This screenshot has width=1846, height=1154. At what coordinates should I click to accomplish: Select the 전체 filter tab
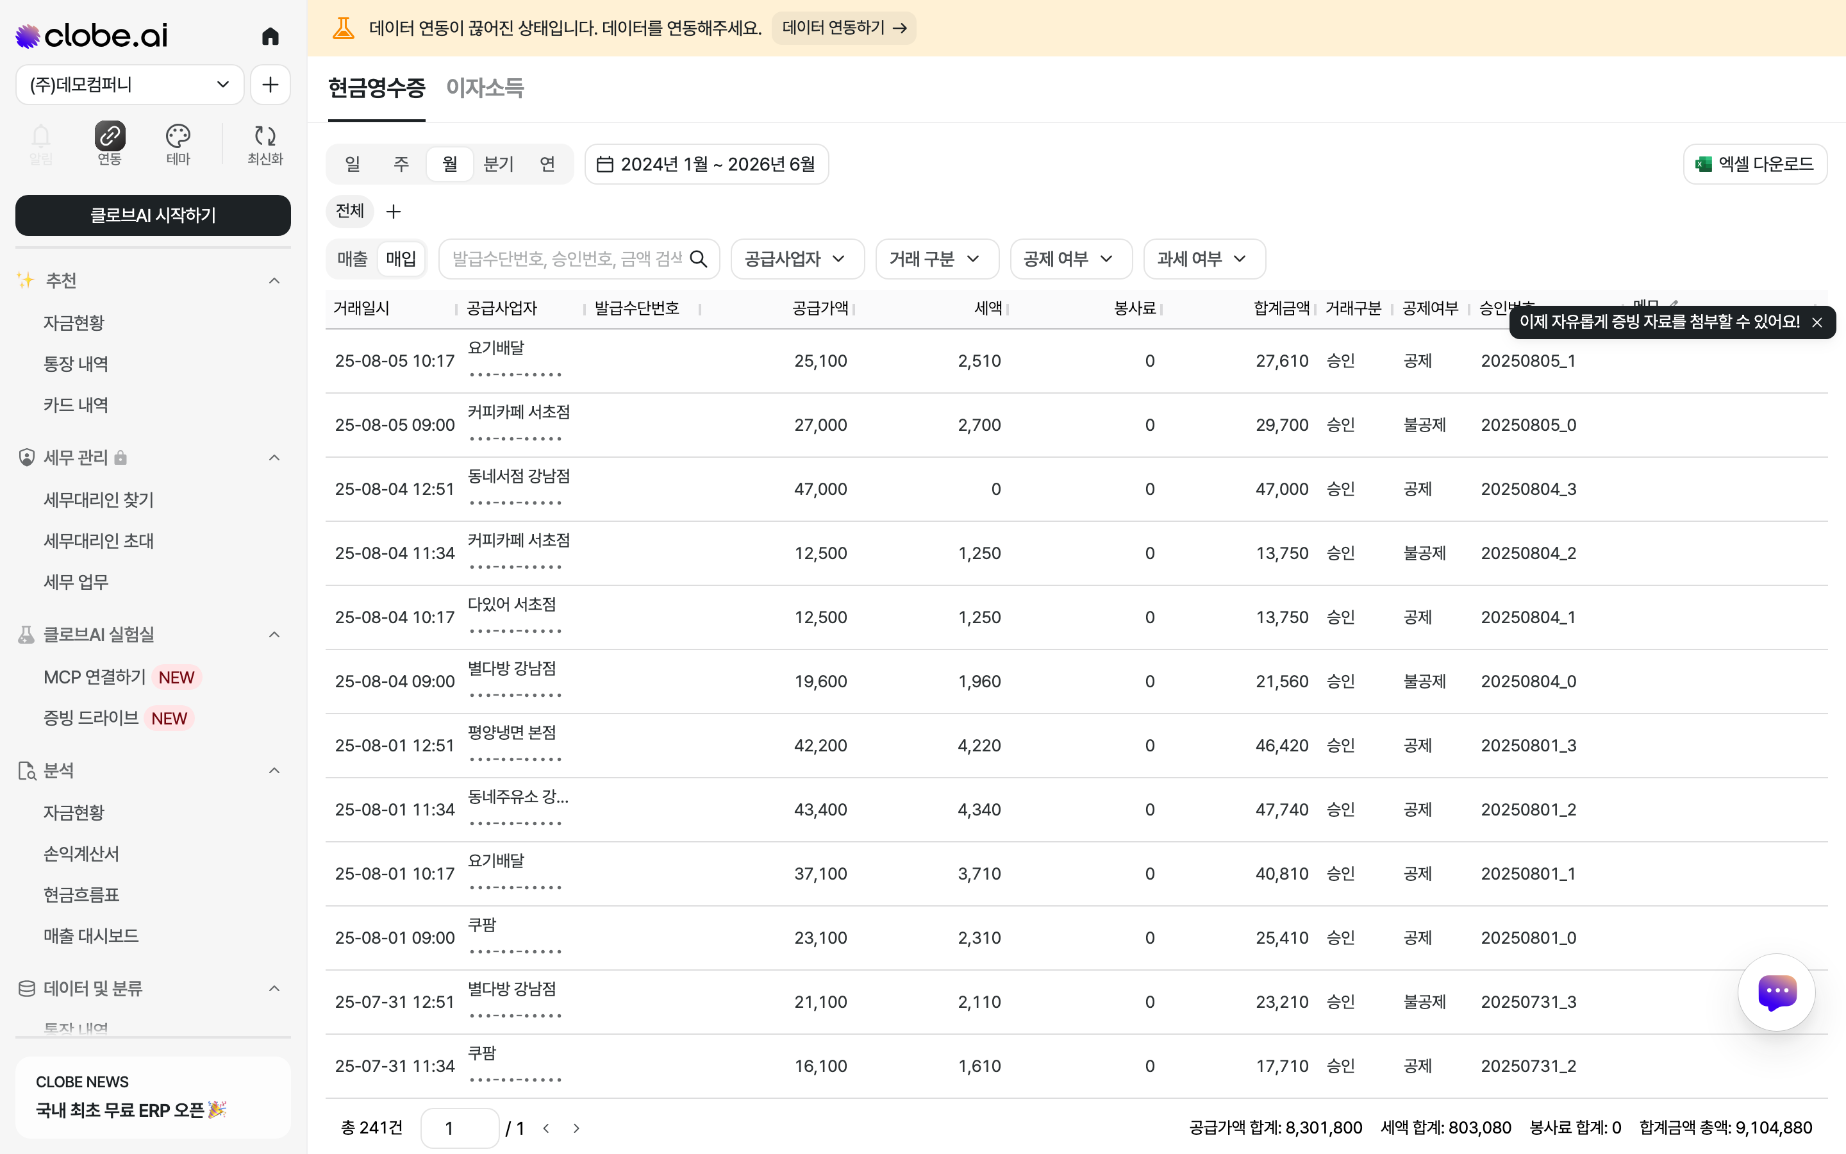(349, 212)
